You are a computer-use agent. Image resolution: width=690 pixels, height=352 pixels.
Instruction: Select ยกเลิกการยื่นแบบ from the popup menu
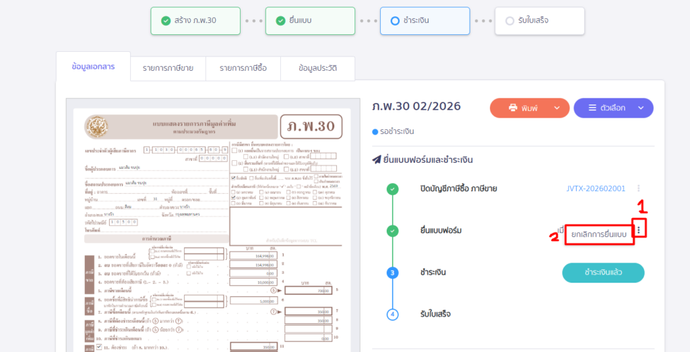[598, 234]
